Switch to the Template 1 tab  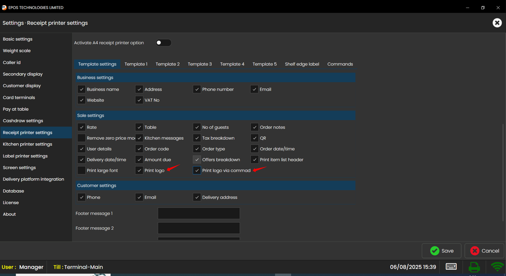pyautogui.click(x=136, y=64)
